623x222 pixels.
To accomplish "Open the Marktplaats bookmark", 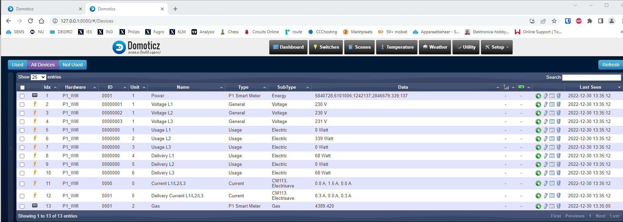I will (358, 32).
